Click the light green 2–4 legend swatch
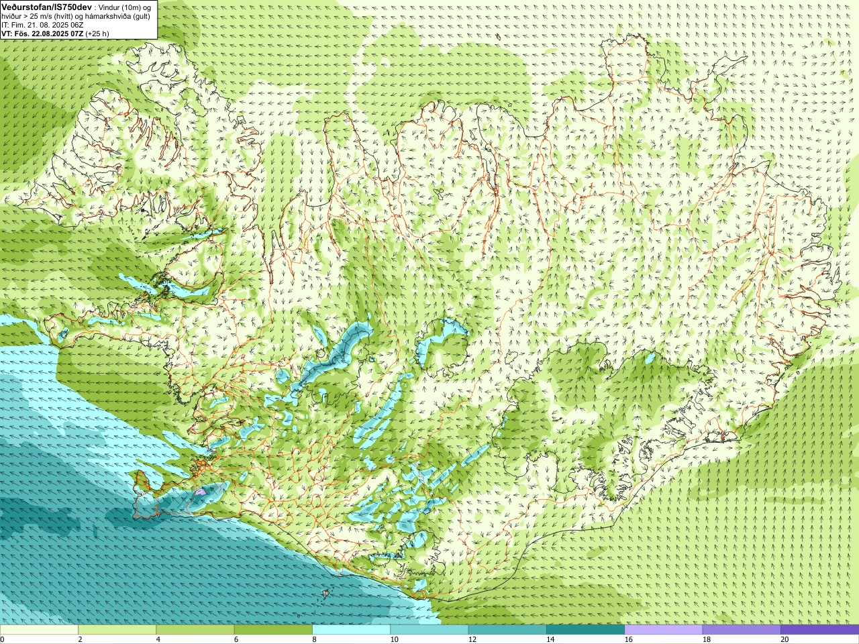859x644 pixels. (117, 630)
